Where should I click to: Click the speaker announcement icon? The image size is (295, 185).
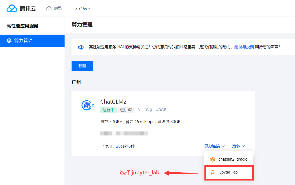(x=81, y=47)
